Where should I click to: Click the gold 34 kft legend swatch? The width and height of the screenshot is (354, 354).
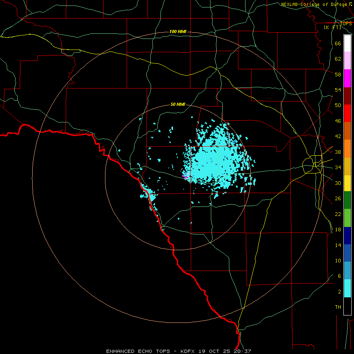[347, 166]
